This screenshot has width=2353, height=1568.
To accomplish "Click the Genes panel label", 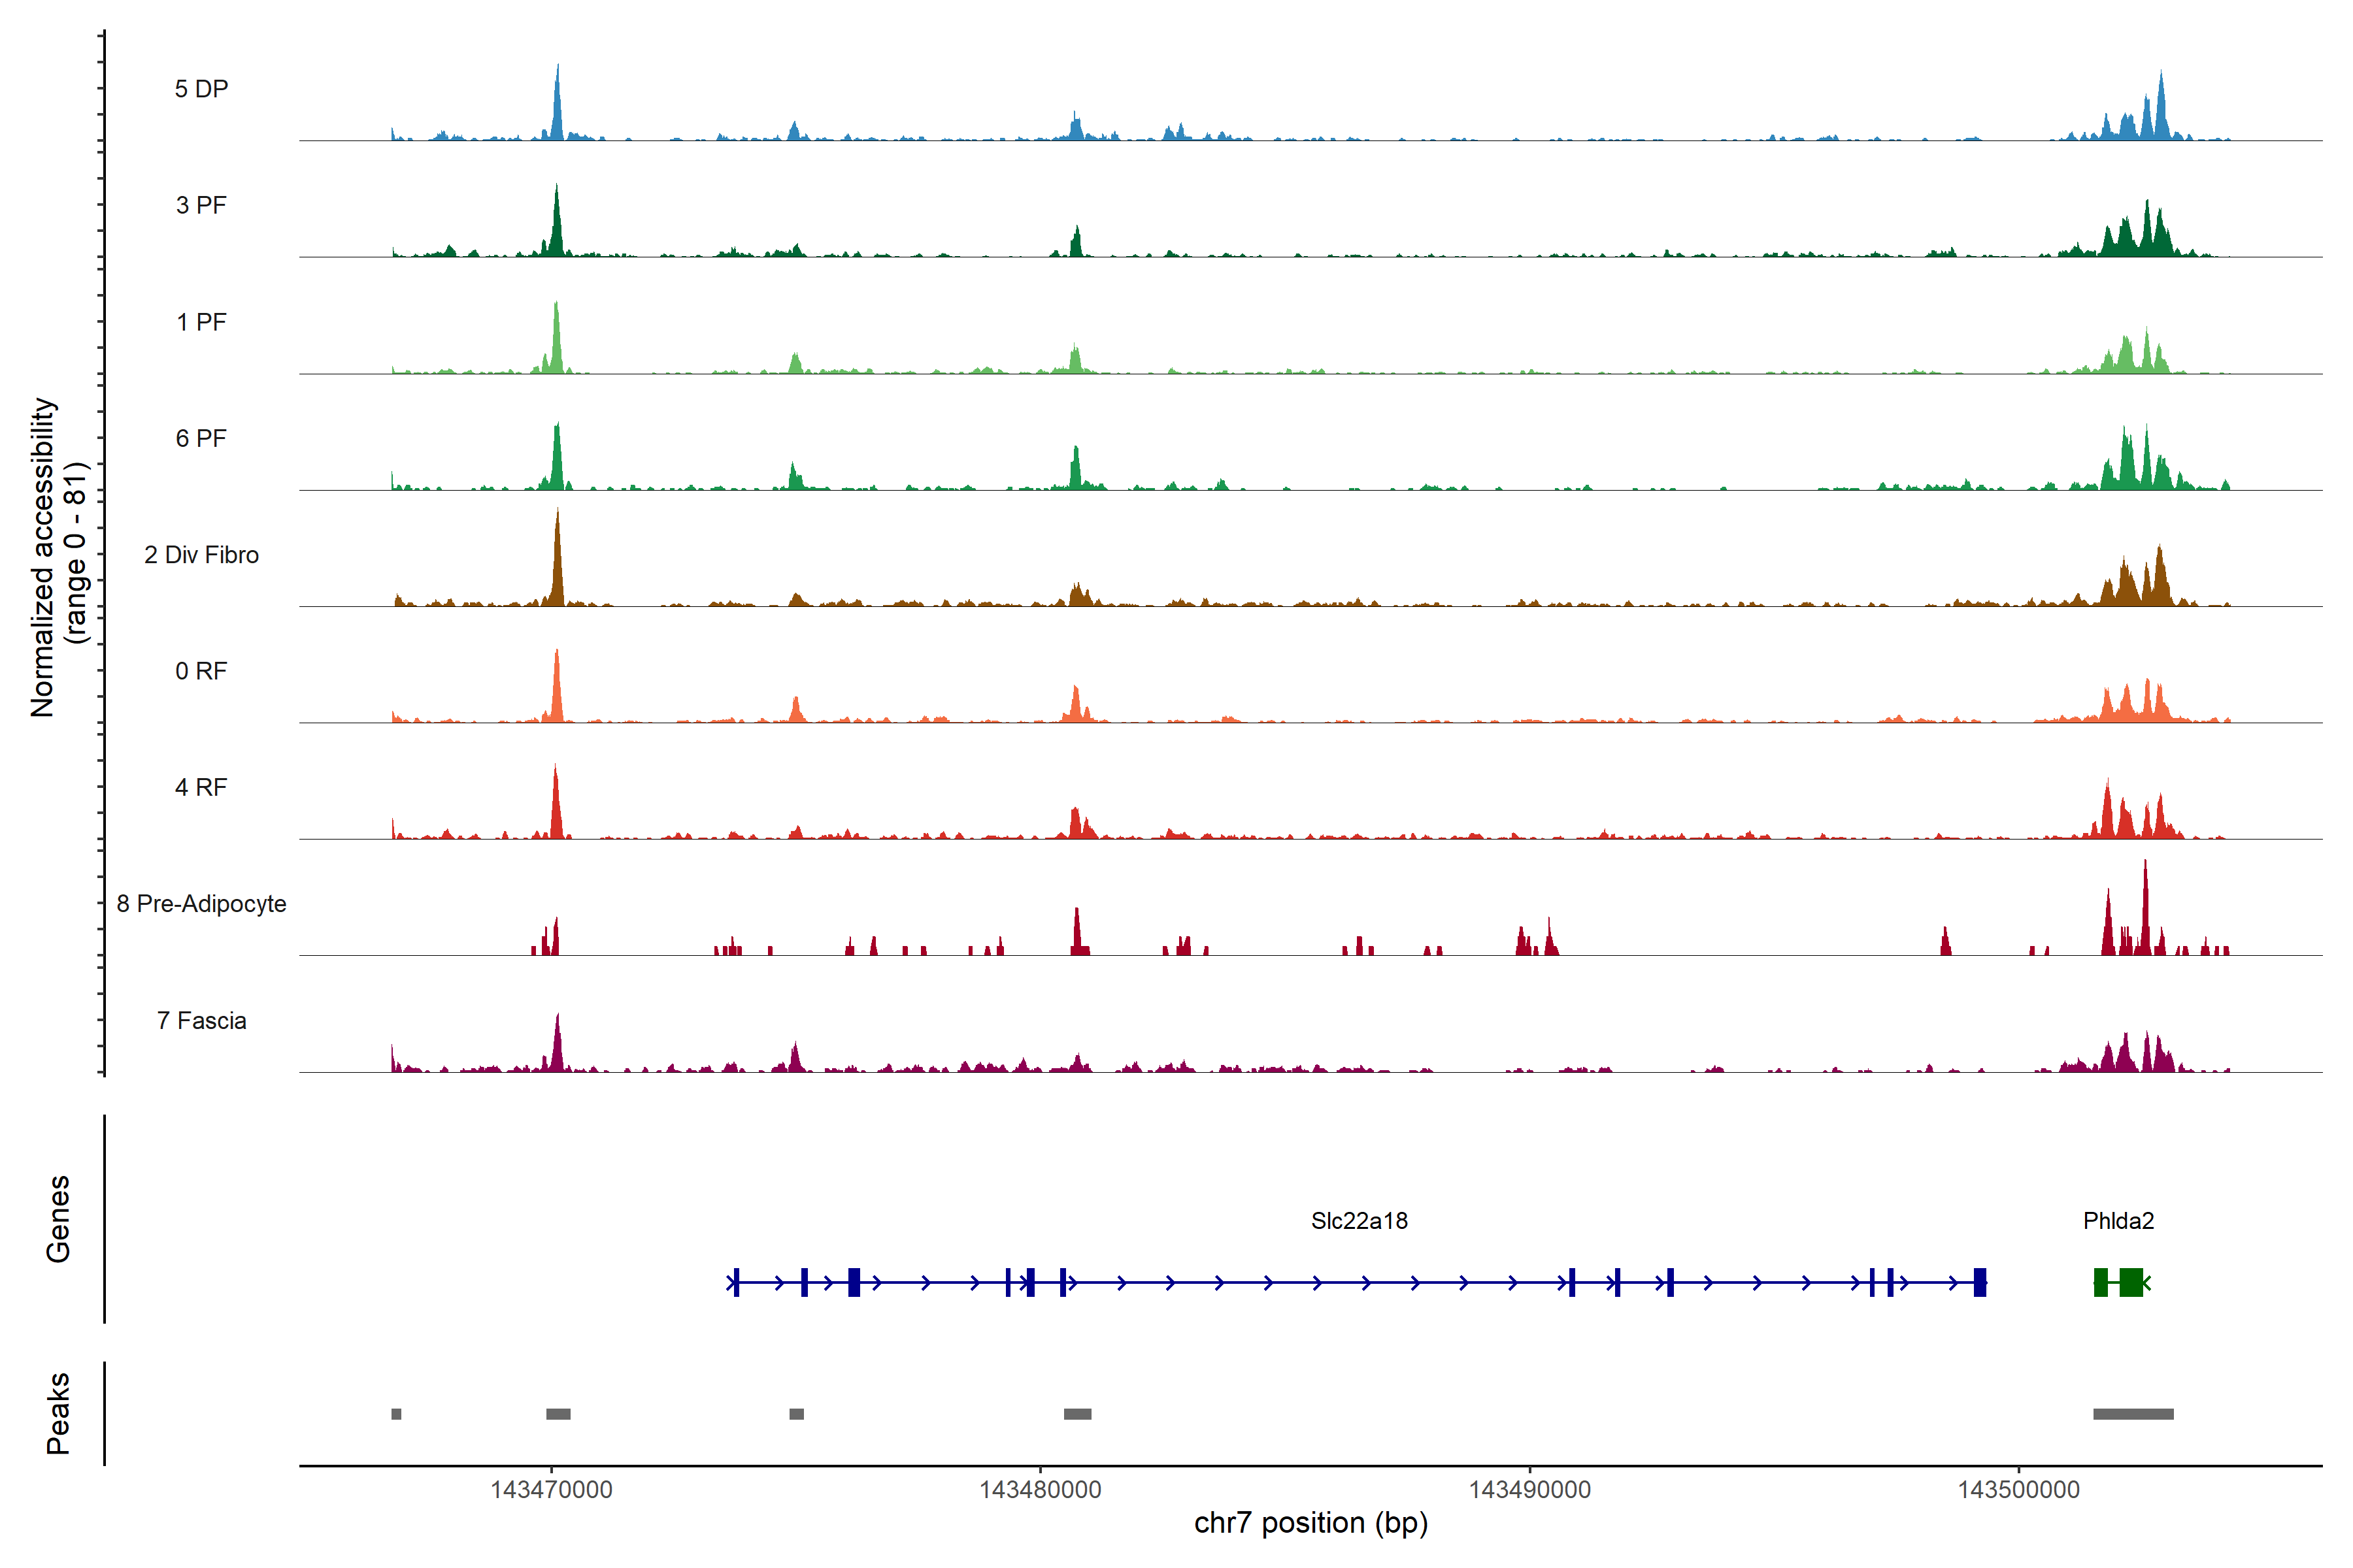I will pyautogui.click(x=58, y=1219).
